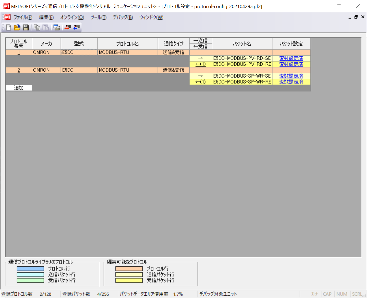This screenshot has width=367, height=298.
Task: Click the Save floppy disk icon
Action: pyautogui.click(x=26, y=28)
